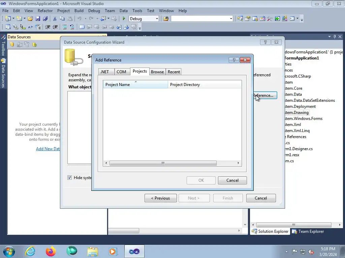Expand text editor toolbar overflow arrow
The height and width of the screenshot is (258, 345).
click(140, 28)
